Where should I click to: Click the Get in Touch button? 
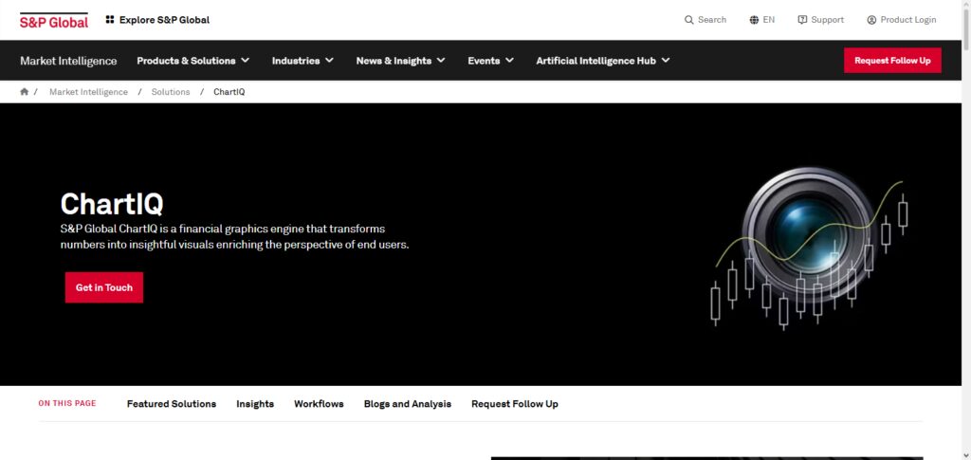(104, 287)
